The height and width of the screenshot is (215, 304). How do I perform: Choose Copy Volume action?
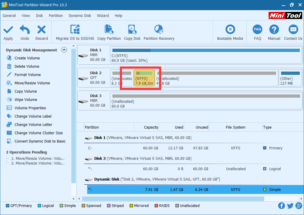click(26, 91)
